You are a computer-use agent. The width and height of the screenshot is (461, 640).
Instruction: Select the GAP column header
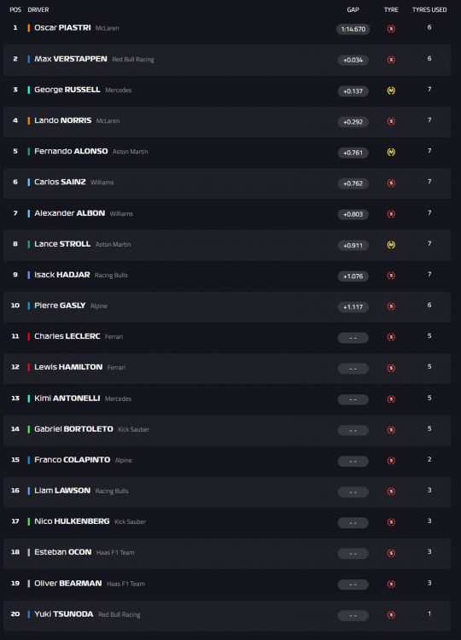353,9
